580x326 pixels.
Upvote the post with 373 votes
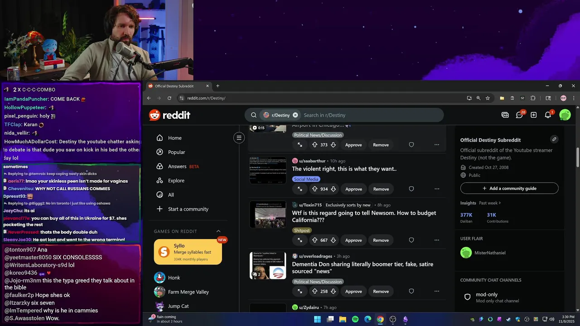tap(314, 145)
